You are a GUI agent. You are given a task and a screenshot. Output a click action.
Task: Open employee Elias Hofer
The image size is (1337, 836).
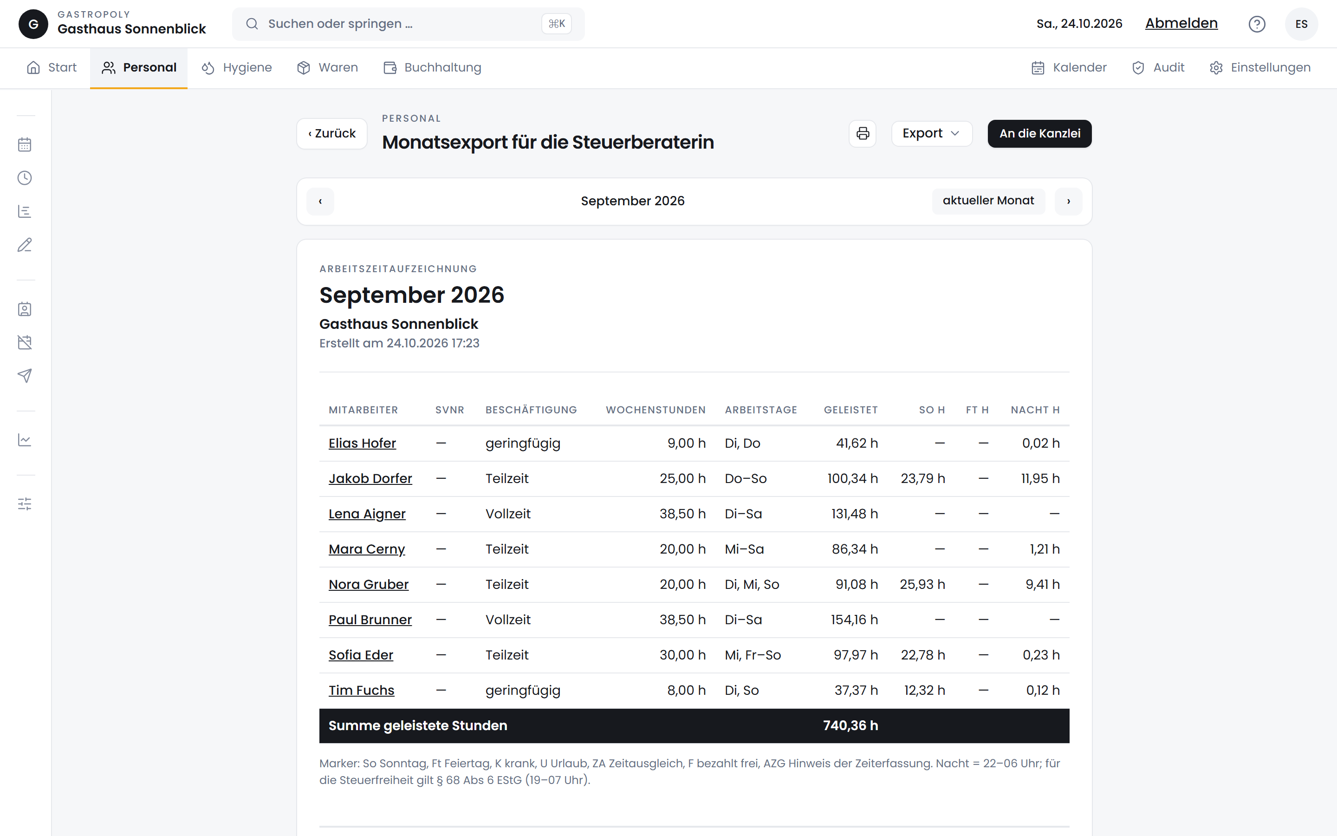(362, 444)
